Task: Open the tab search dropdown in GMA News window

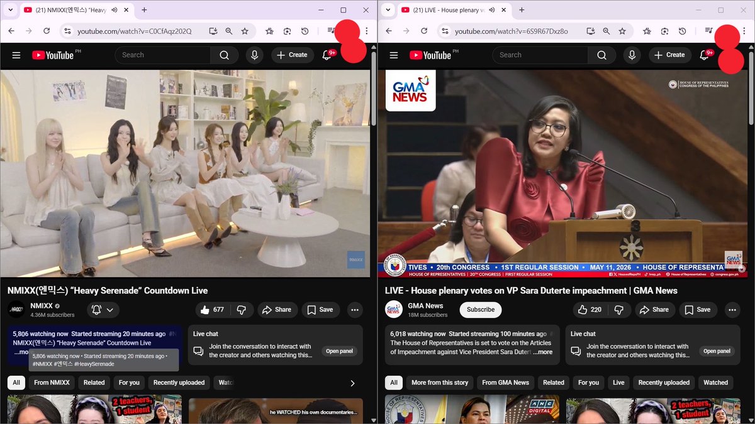Action: click(x=388, y=10)
